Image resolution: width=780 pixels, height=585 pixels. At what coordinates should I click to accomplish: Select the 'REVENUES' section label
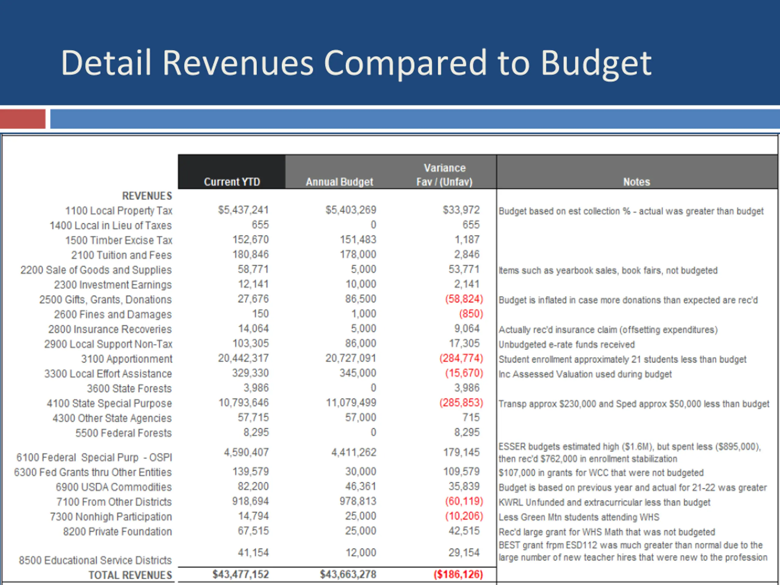[147, 196]
